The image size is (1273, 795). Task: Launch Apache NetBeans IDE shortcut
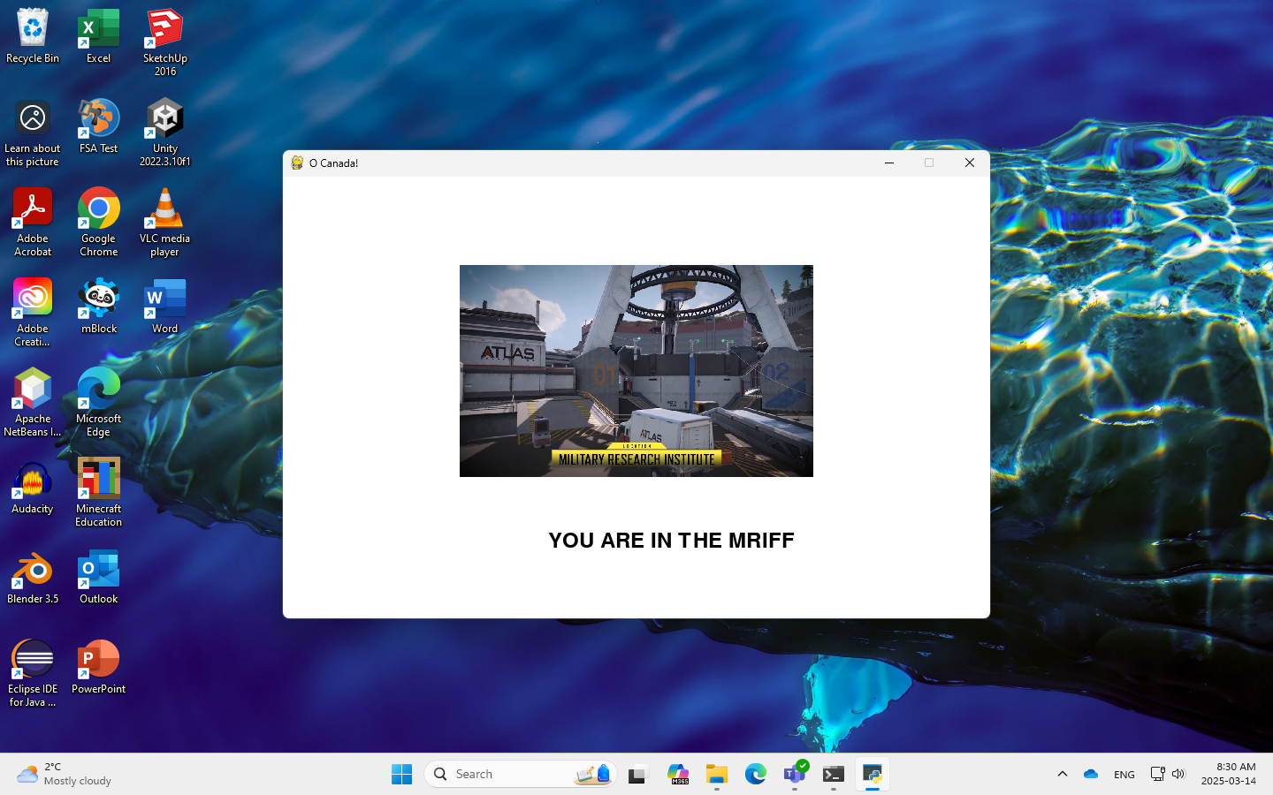click(x=33, y=403)
